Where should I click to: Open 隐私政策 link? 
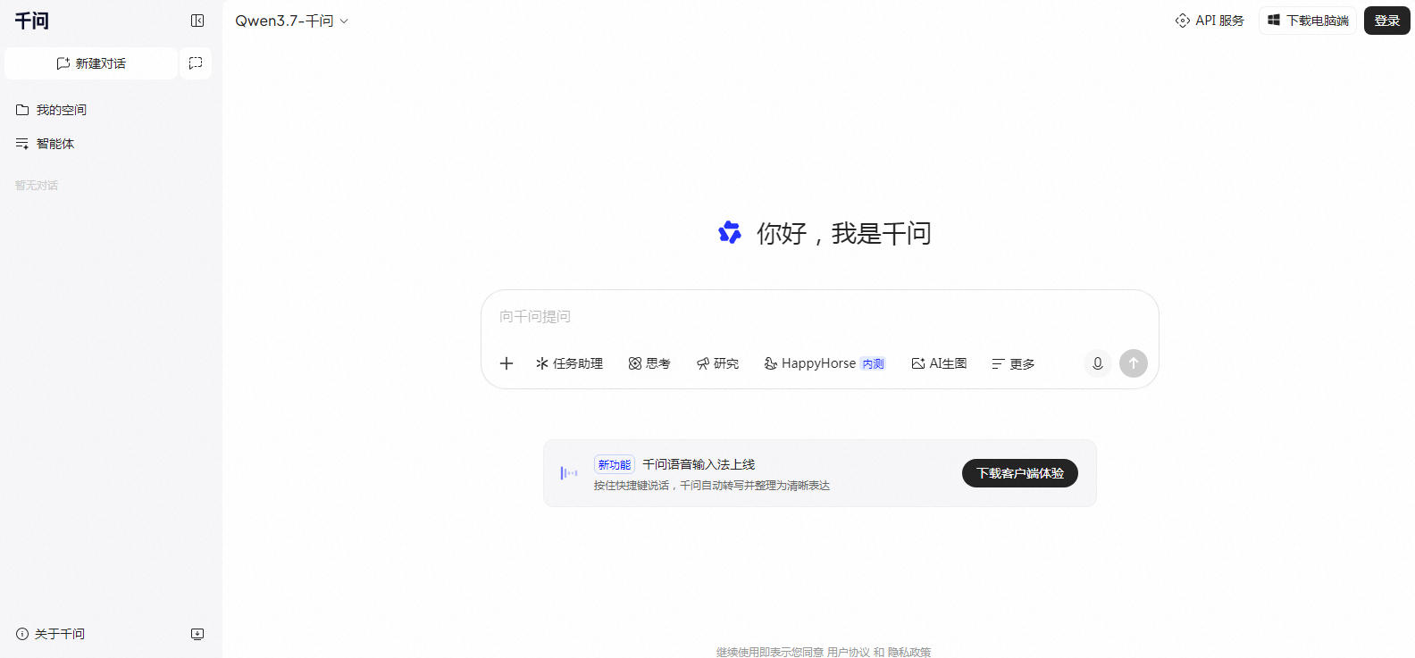[x=909, y=652]
